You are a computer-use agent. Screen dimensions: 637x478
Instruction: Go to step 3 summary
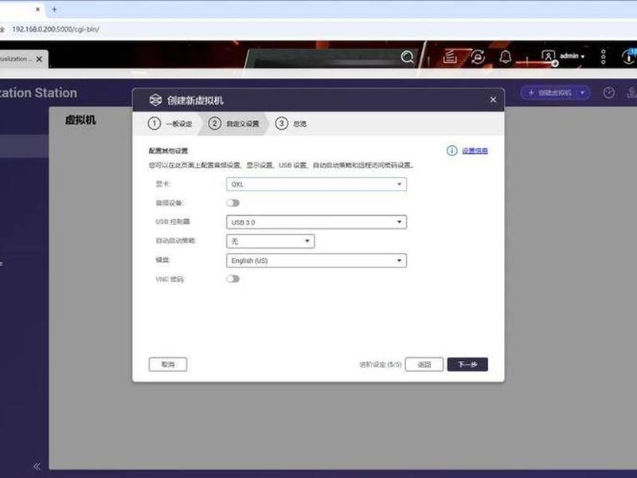click(291, 123)
